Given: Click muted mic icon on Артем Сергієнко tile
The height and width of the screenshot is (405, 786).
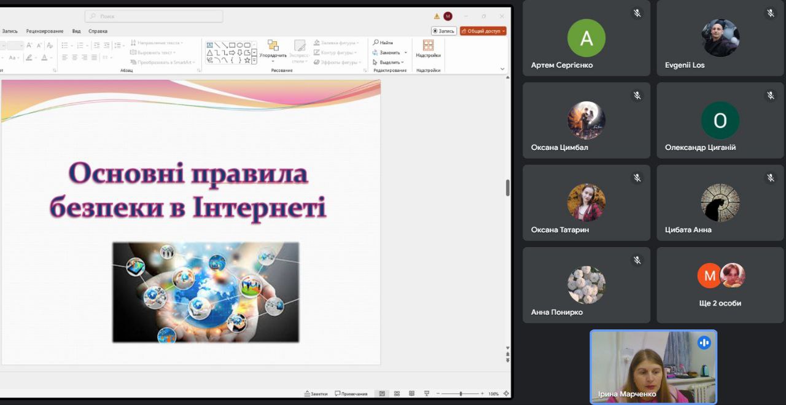Looking at the screenshot, I should tap(637, 13).
